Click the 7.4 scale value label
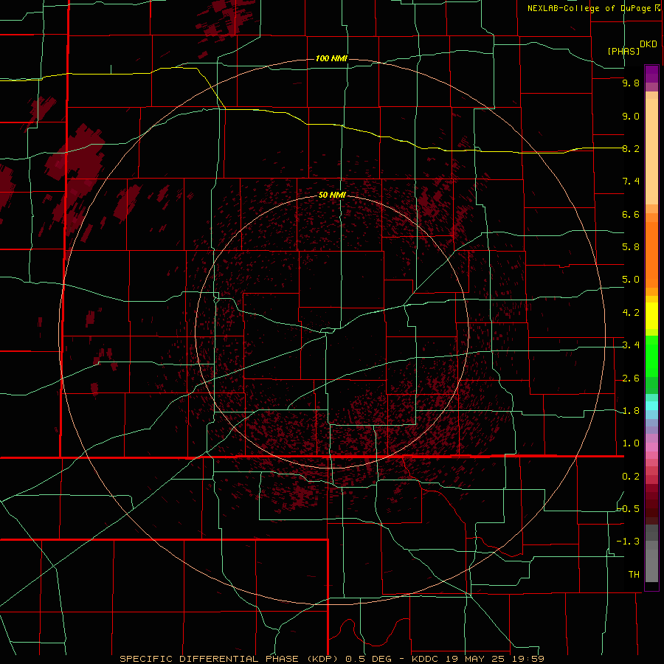The width and height of the screenshot is (664, 664). click(x=631, y=181)
